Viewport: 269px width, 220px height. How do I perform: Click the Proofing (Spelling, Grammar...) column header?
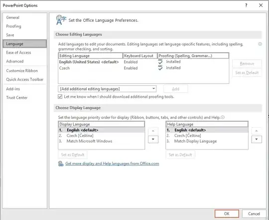(193, 56)
